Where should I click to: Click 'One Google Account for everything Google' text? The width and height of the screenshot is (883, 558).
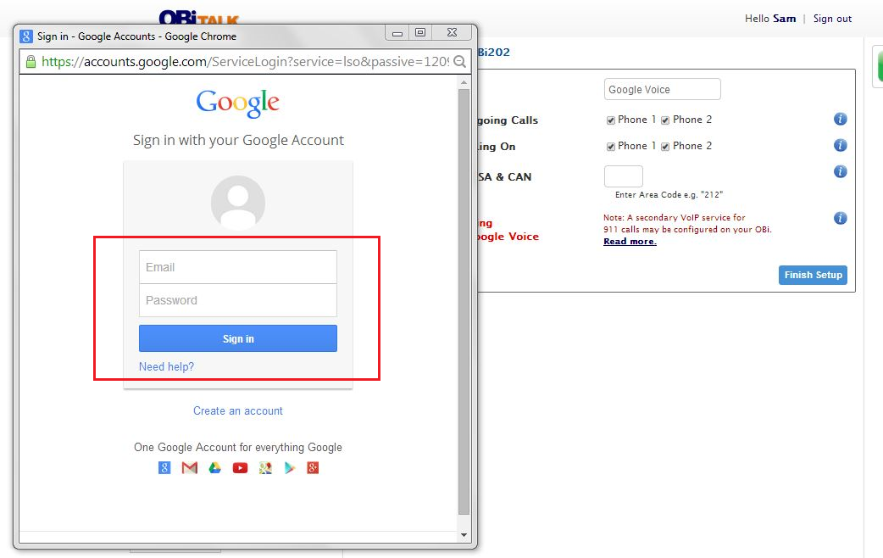[x=238, y=447]
